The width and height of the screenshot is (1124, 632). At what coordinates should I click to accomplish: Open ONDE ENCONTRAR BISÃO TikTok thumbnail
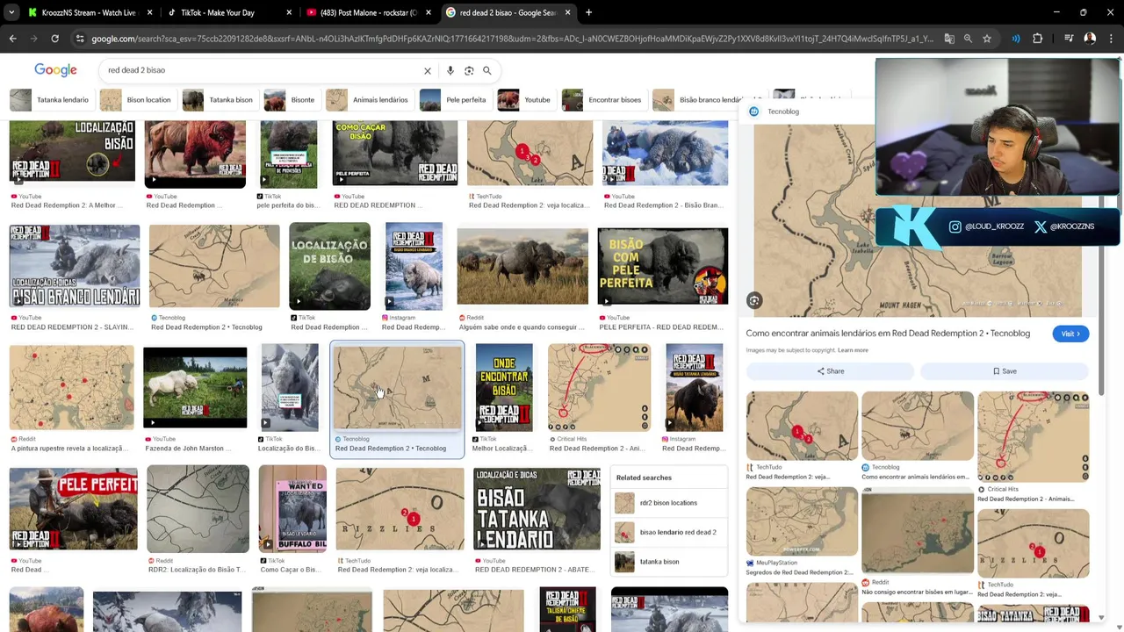coord(504,387)
